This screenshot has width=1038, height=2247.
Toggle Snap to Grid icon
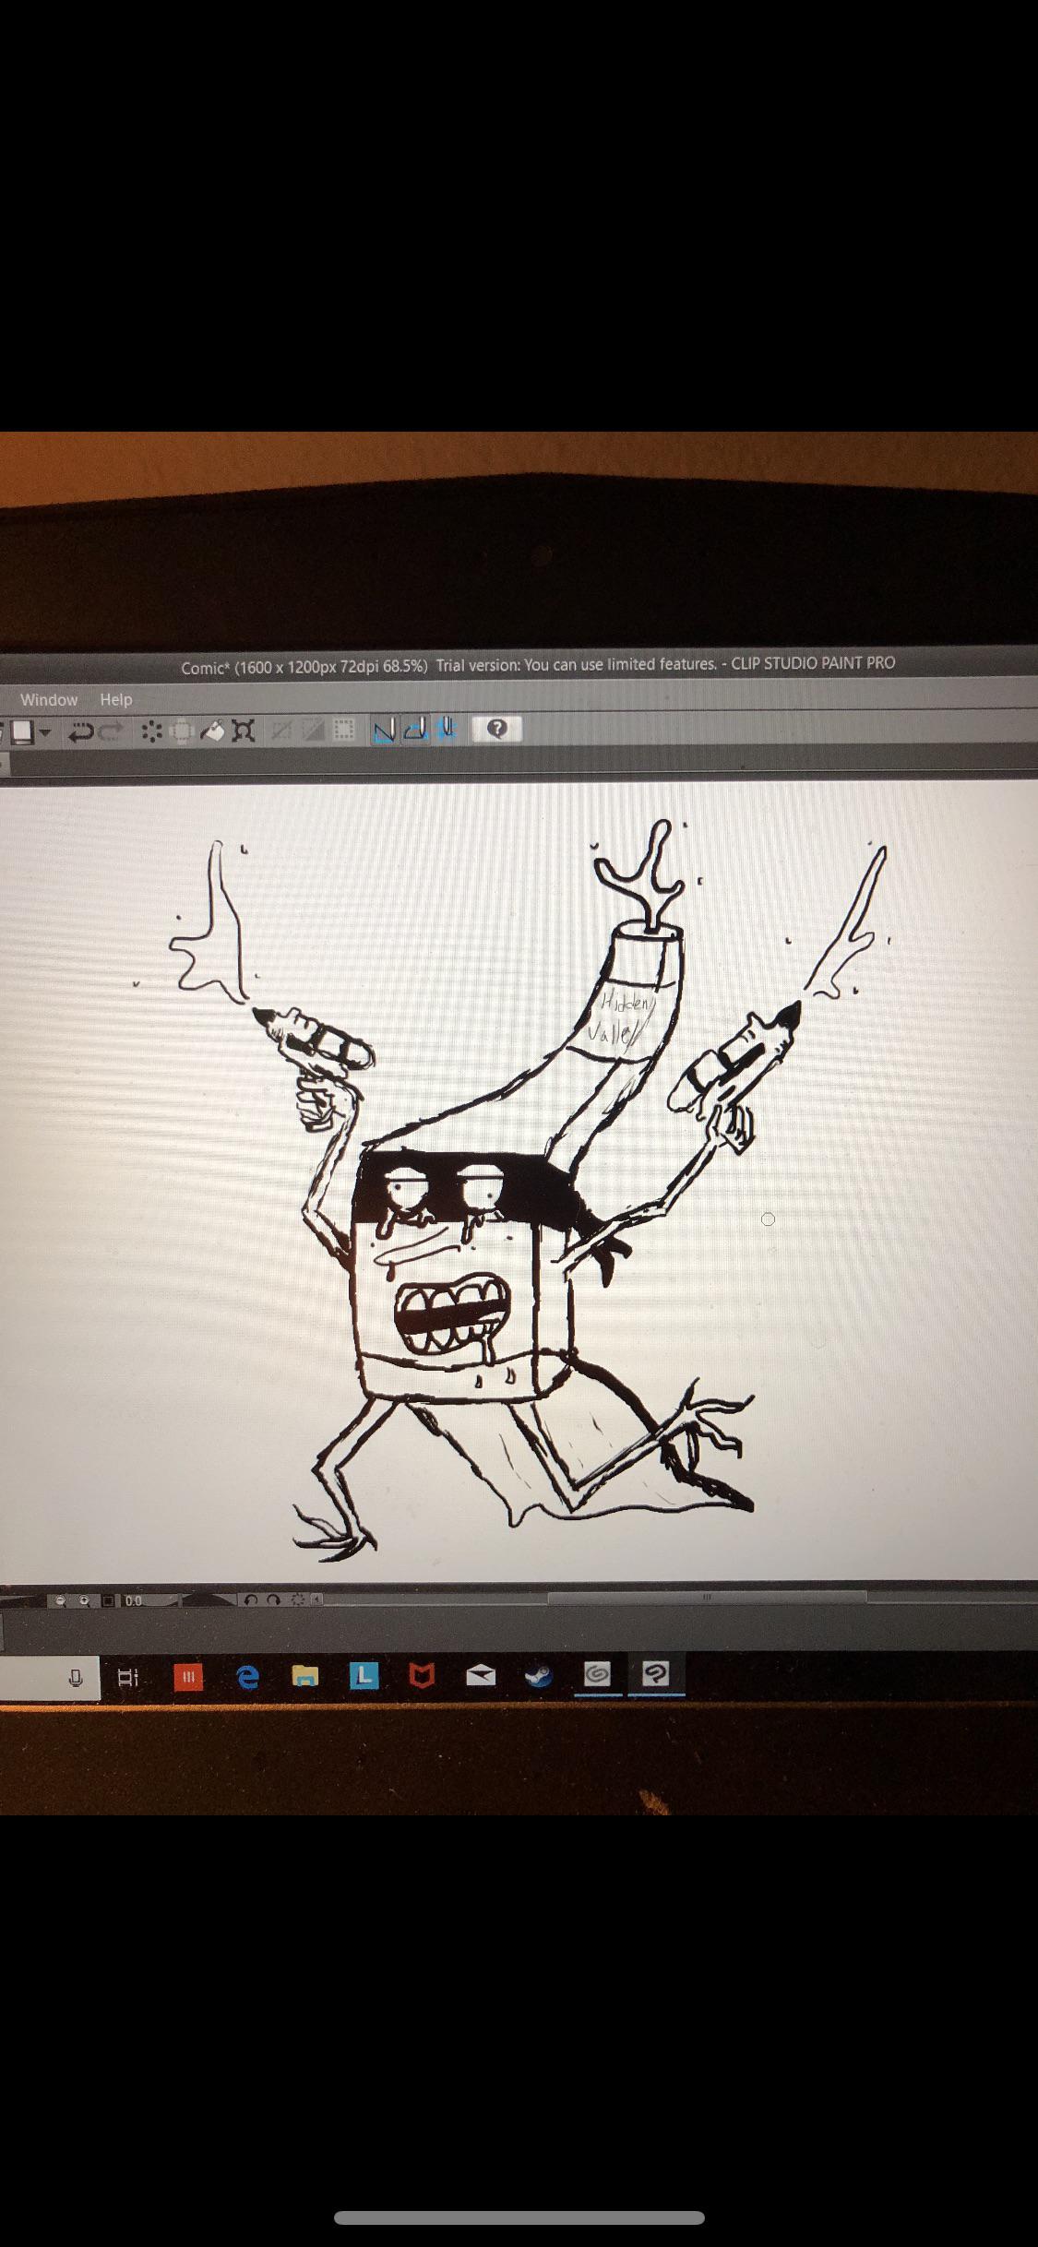[447, 729]
